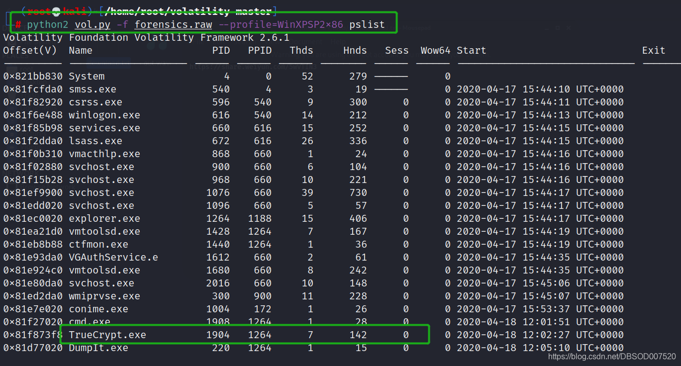681x366 pixels.
Task: Click the offset 0x81ec0020 of explorer.exe
Action: pyautogui.click(x=33, y=218)
